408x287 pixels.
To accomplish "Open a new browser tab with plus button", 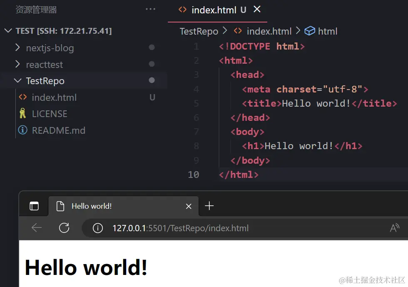I will point(209,206).
